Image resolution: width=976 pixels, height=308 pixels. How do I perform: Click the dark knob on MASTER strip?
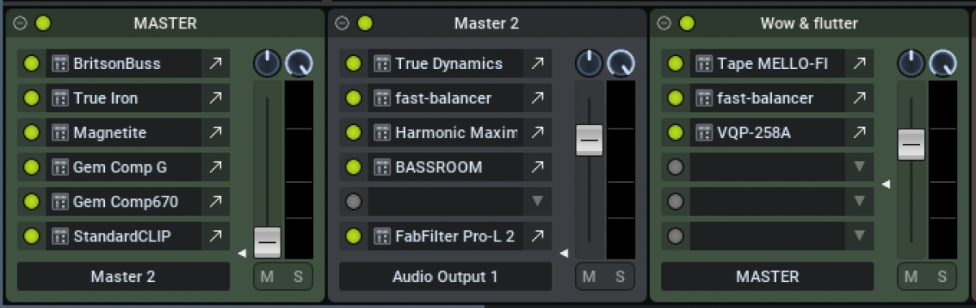pos(267,63)
